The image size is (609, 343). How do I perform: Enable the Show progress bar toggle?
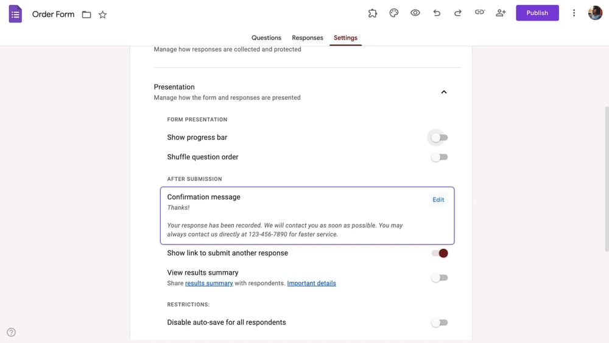[x=439, y=137]
